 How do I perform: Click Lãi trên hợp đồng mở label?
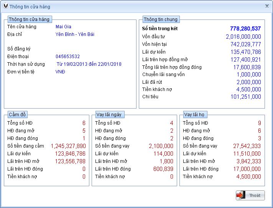[165, 60]
